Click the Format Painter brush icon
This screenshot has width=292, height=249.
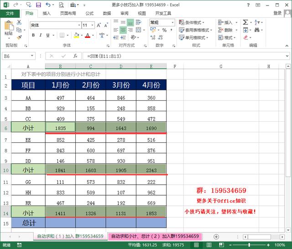point(19,37)
